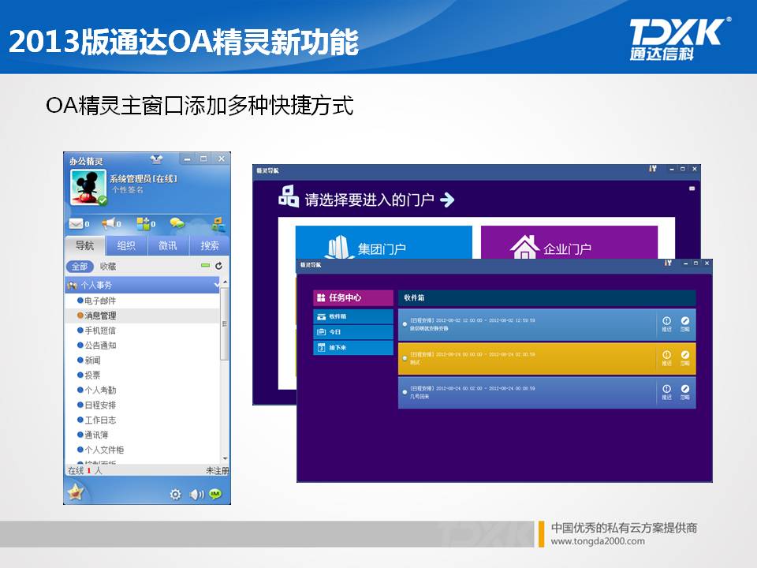
Task: Open 日程安排 in navigation list
Action: pos(100,405)
